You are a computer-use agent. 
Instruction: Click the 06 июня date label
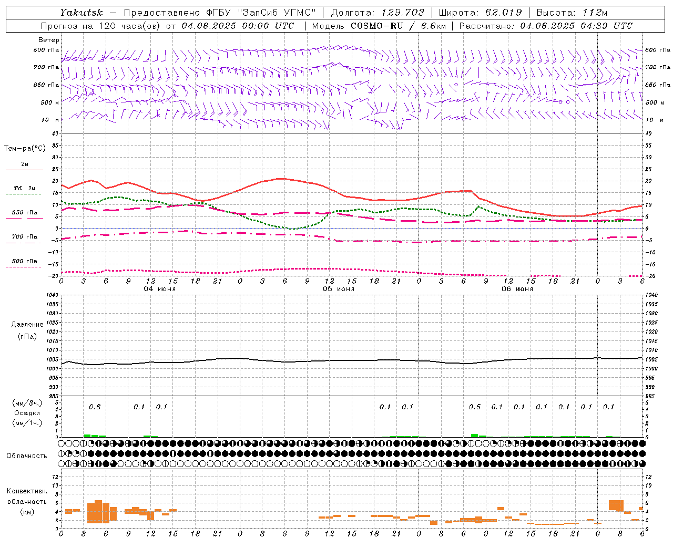click(517, 289)
